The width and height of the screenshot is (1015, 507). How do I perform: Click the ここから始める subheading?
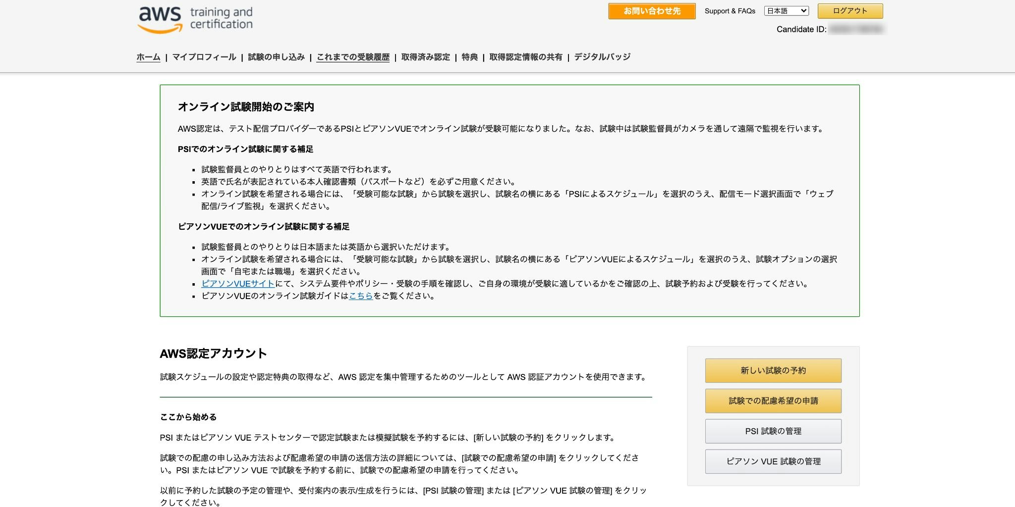point(188,417)
